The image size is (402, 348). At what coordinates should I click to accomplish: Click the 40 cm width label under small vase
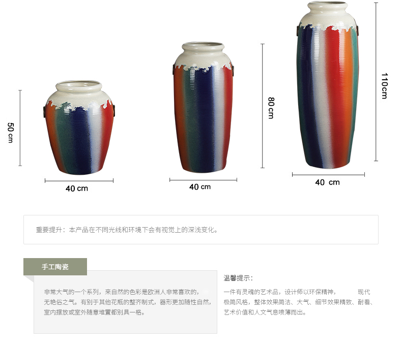(77, 188)
